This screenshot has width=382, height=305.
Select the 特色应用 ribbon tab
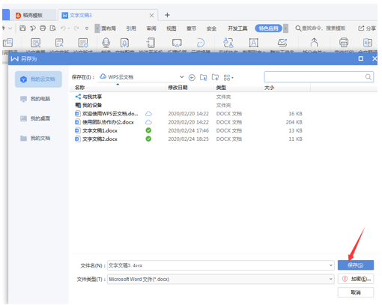268,28
